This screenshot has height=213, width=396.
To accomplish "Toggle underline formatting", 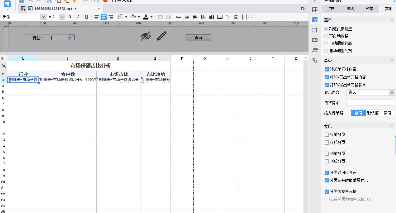I will (86, 17).
